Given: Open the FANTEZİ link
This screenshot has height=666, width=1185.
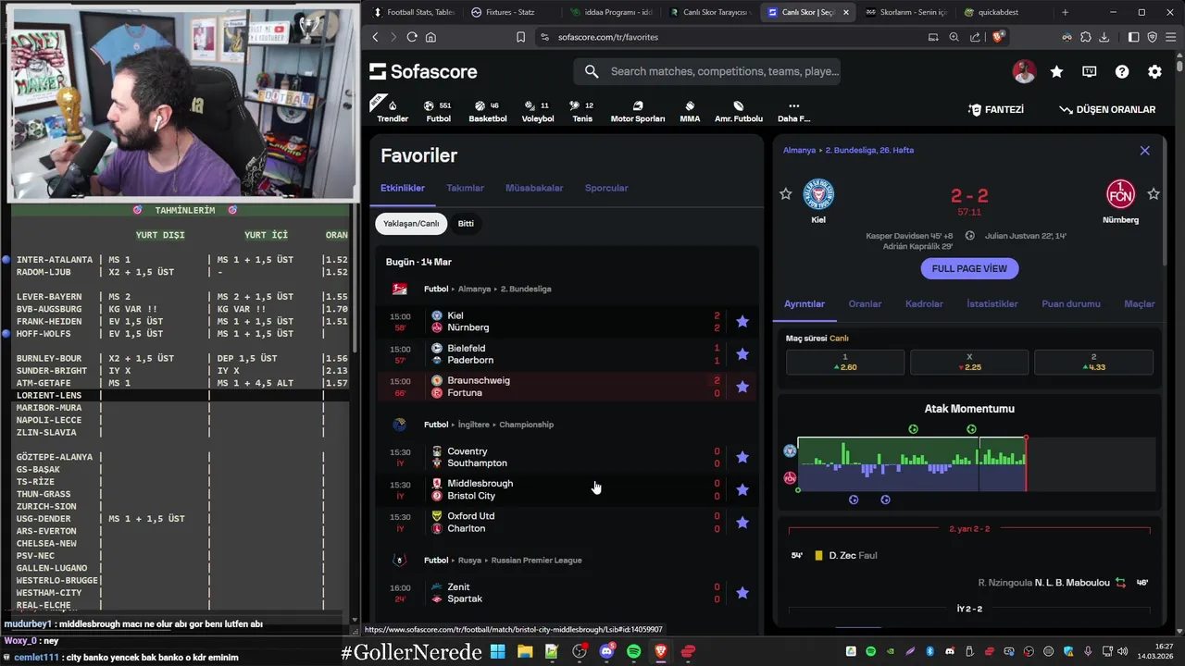Looking at the screenshot, I should point(996,109).
